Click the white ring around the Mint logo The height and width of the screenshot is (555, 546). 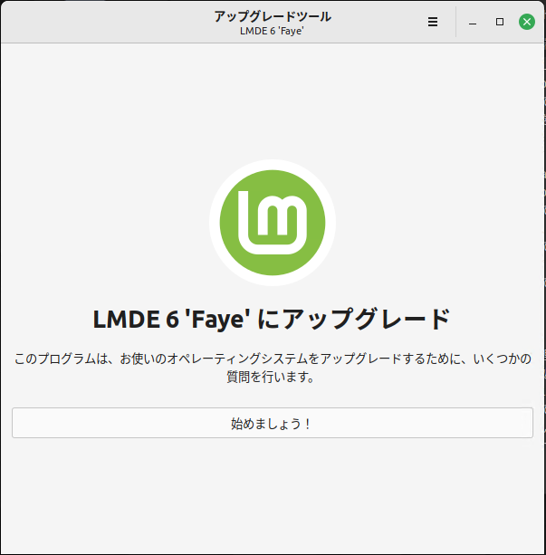pos(273,165)
